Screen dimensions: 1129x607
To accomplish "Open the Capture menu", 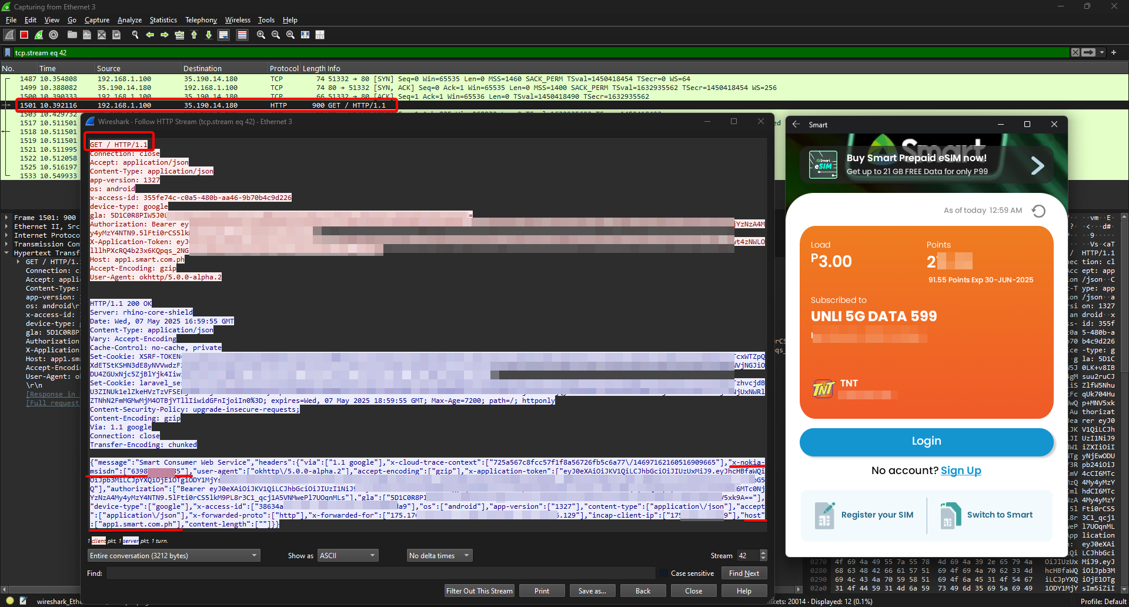I will [97, 19].
